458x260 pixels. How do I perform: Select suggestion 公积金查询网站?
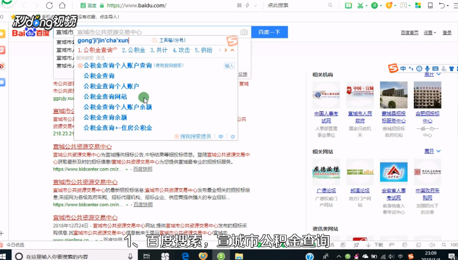point(105,96)
